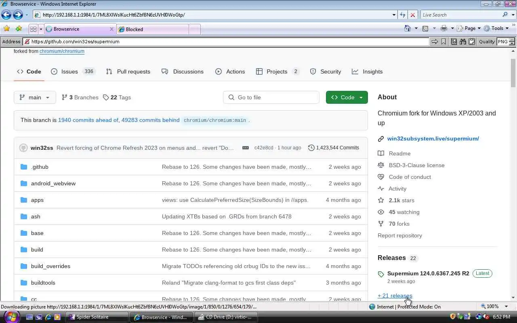Open the Discussions tab

(183, 71)
